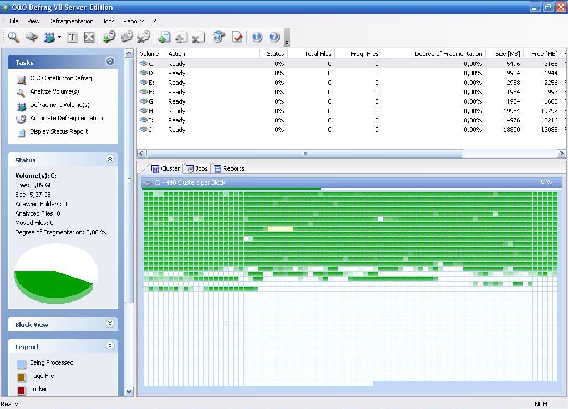Click Defragment Volume(s) task link
Image resolution: width=568 pixels, height=409 pixels.
click(x=60, y=105)
